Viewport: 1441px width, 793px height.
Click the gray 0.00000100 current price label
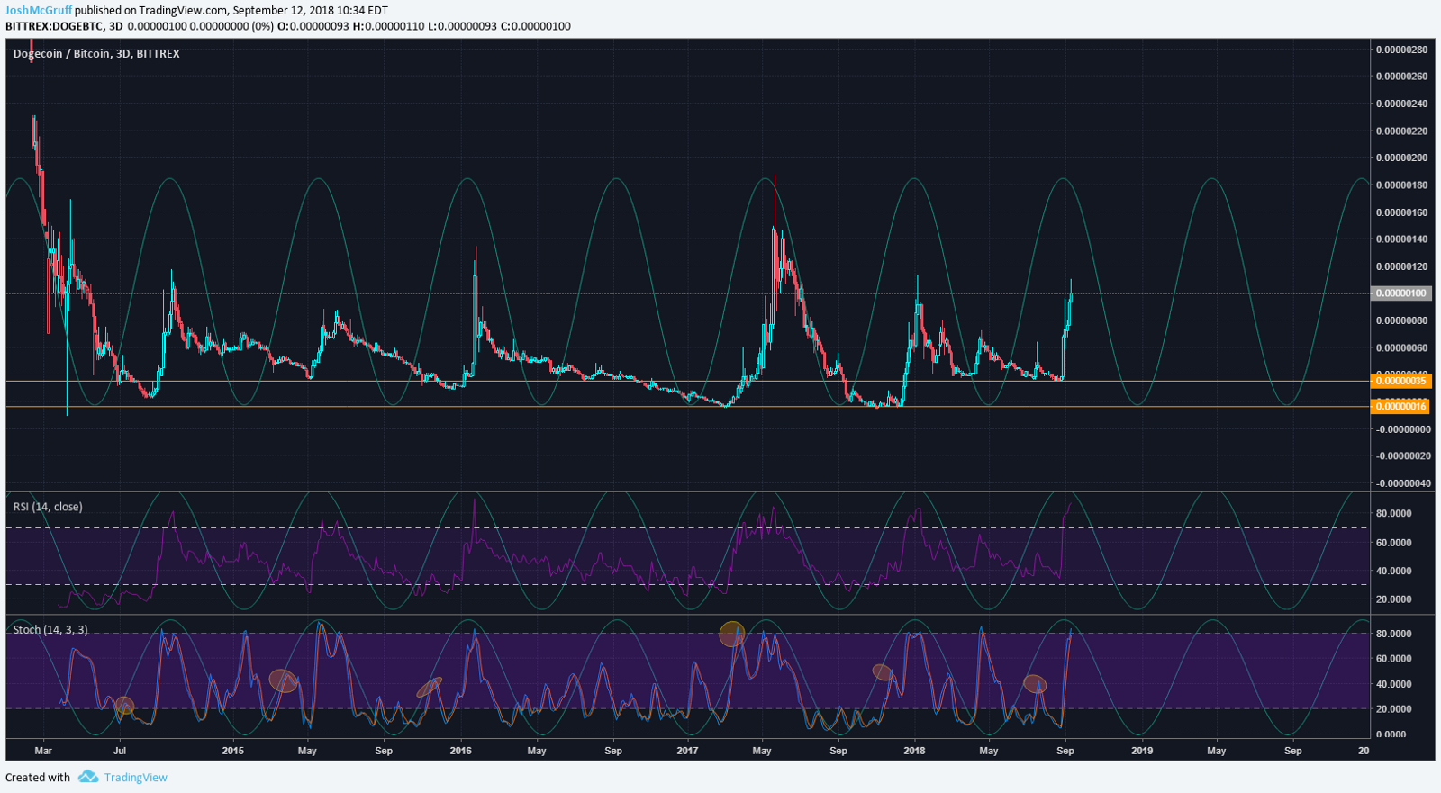pos(1400,293)
